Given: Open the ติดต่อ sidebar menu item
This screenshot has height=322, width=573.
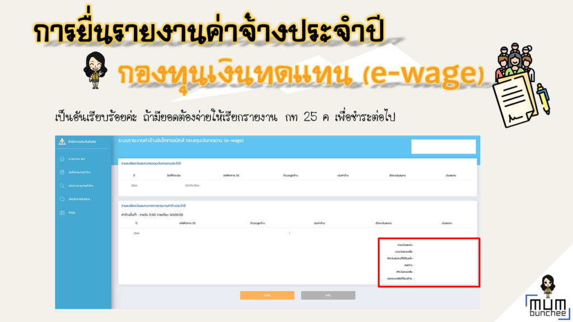Looking at the screenshot, I should click(x=72, y=212).
